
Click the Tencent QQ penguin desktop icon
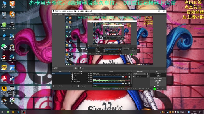4,58
